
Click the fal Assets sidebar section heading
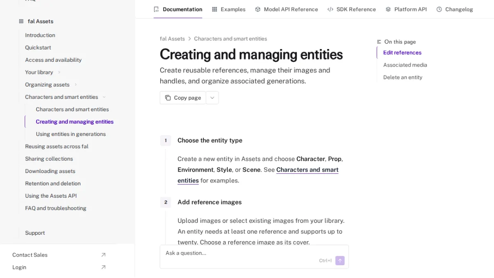coord(40,21)
